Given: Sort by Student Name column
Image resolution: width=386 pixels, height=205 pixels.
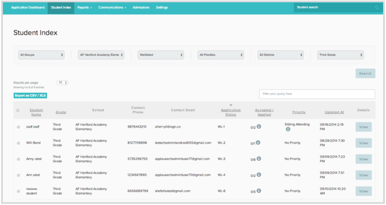Looking at the screenshot, I should click(36, 112).
